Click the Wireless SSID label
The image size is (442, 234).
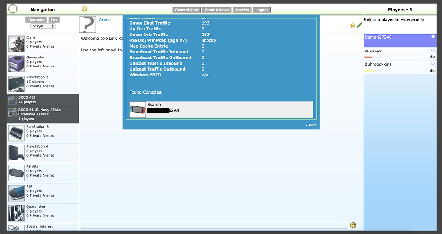(x=145, y=75)
